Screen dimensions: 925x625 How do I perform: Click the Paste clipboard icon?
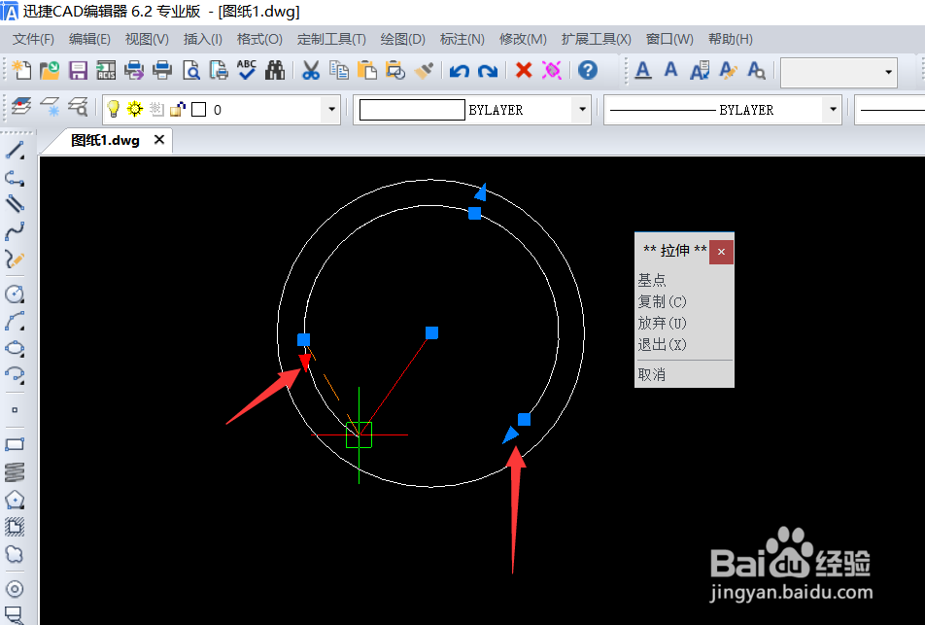coord(367,70)
